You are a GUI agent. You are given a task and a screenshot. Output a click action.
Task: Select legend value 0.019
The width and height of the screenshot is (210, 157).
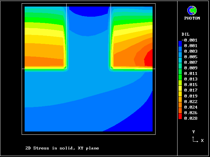pos(191,96)
